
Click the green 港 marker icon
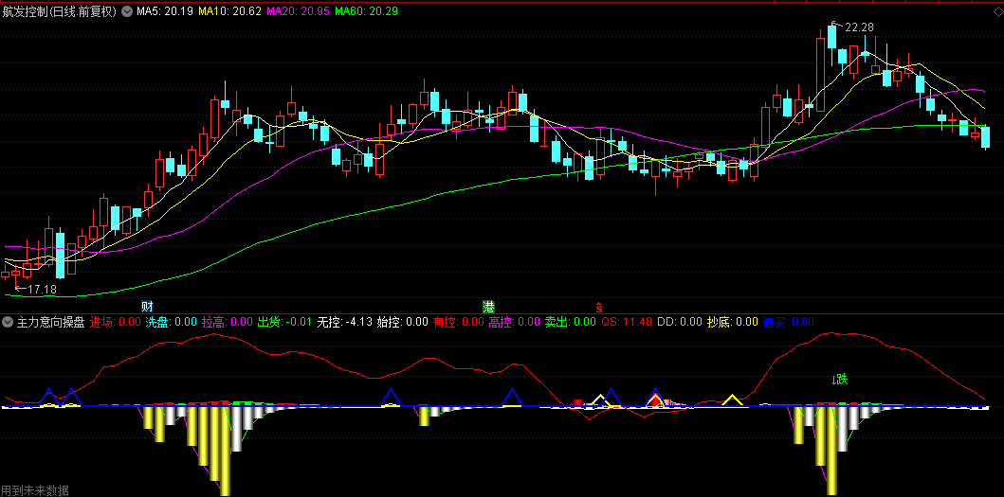[x=488, y=307]
